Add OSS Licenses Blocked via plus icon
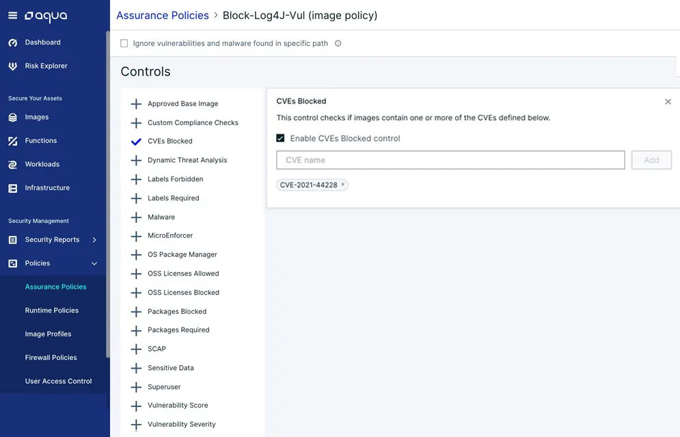 point(136,293)
